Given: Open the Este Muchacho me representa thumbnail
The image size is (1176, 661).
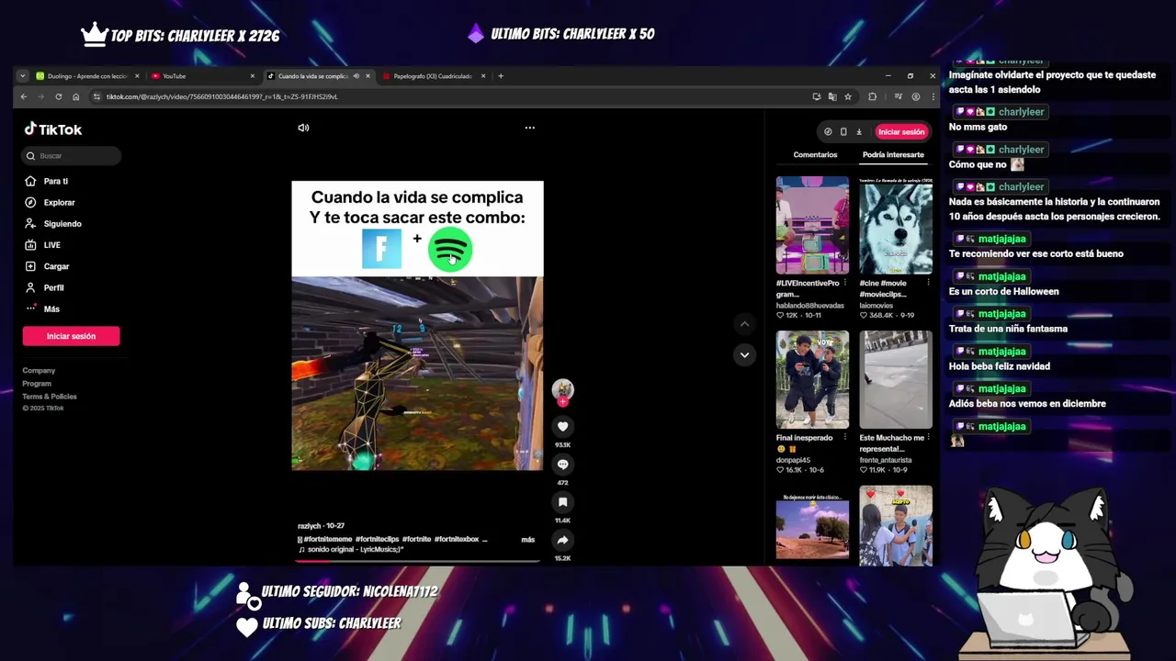Looking at the screenshot, I should [896, 379].
